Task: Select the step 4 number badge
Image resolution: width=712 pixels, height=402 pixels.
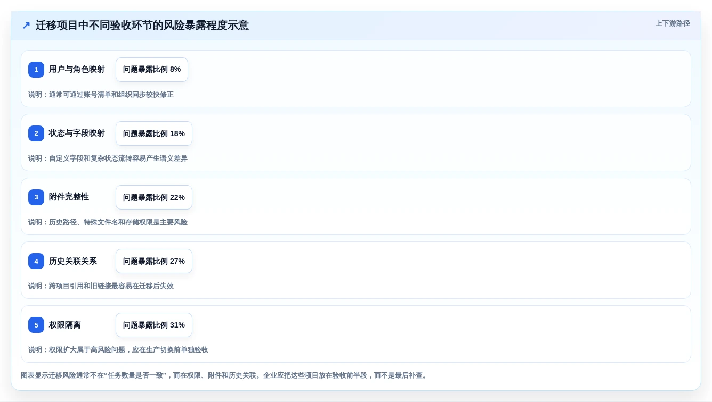Action: (36, 261)
